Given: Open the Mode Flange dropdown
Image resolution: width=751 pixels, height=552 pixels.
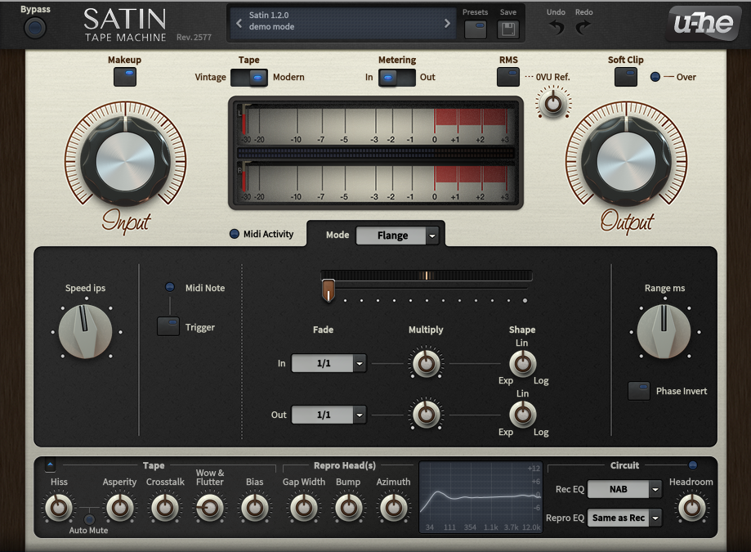Looking at the screenshot, I should (x=397, y=236).
